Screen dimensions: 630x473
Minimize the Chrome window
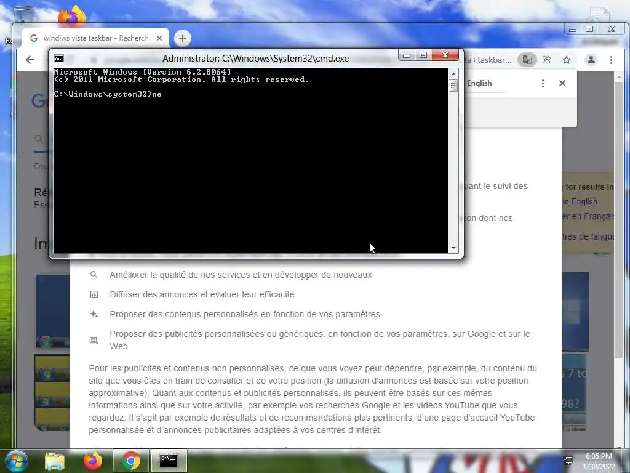(x=573, y=30)
